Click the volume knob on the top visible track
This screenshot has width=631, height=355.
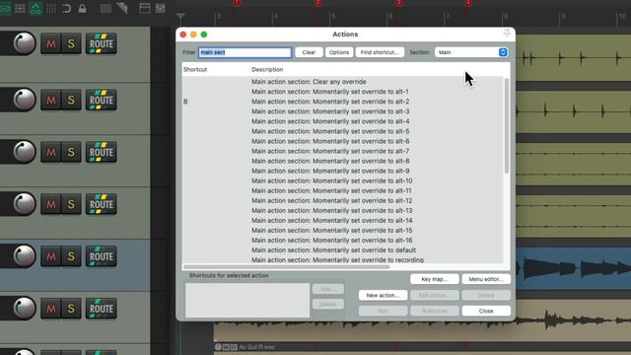pos(24,43)
